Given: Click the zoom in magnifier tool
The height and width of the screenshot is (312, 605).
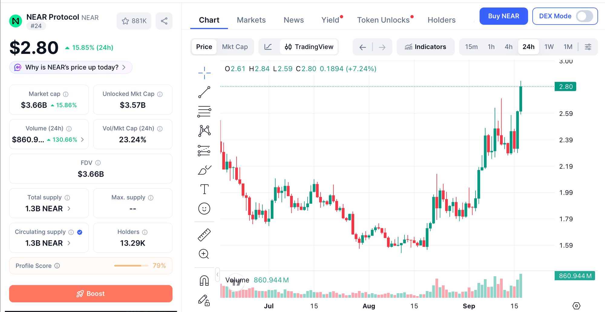Looking at the screenshot, I should (x=204, y=254).
